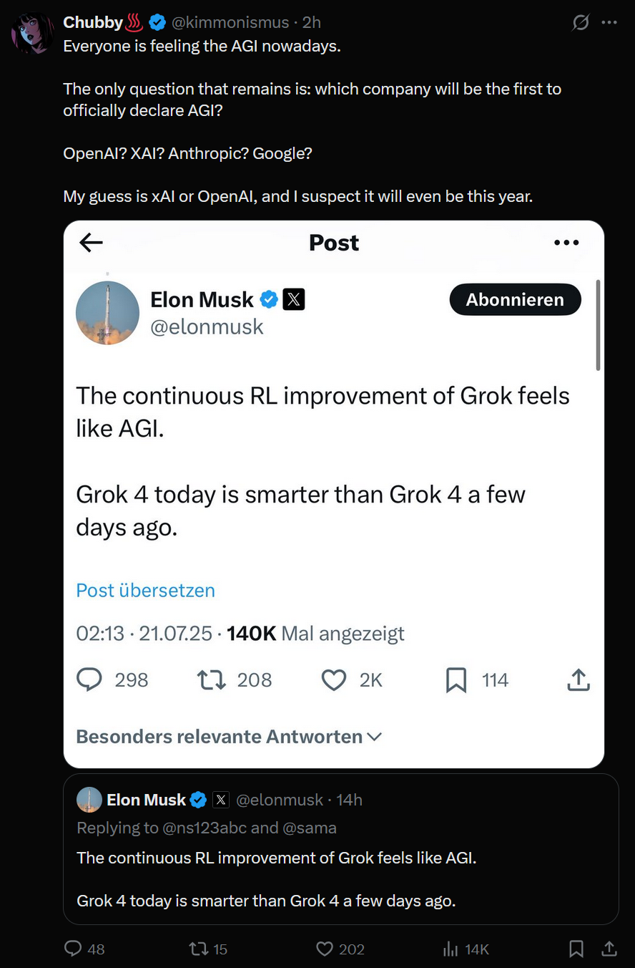Screen dimensions: 635x968
Task: Open Chubby's tweet more options menu
Action: point(609,22)
